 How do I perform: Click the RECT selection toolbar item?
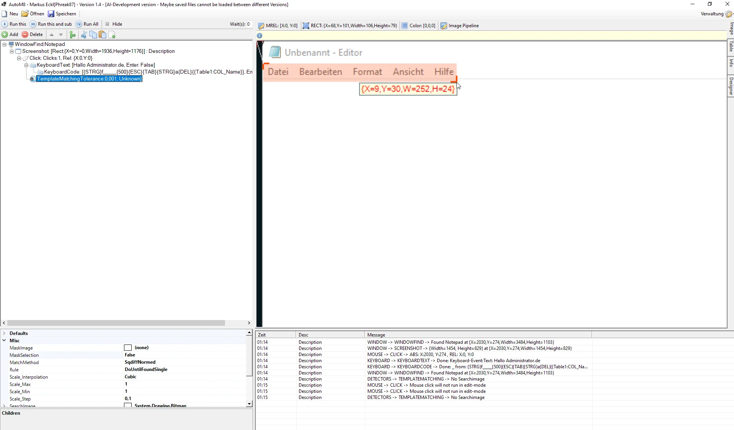click(350, 26)
